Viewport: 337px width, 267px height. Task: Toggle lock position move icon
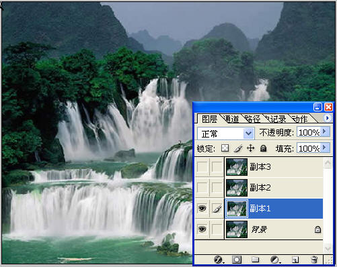pos(250,148)
